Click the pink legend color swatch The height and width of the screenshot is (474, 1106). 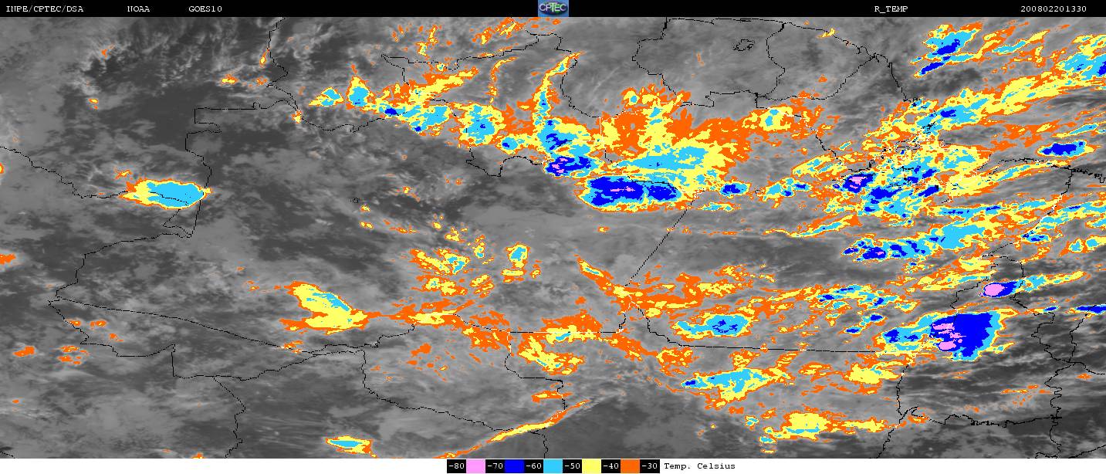click(475, 466)
